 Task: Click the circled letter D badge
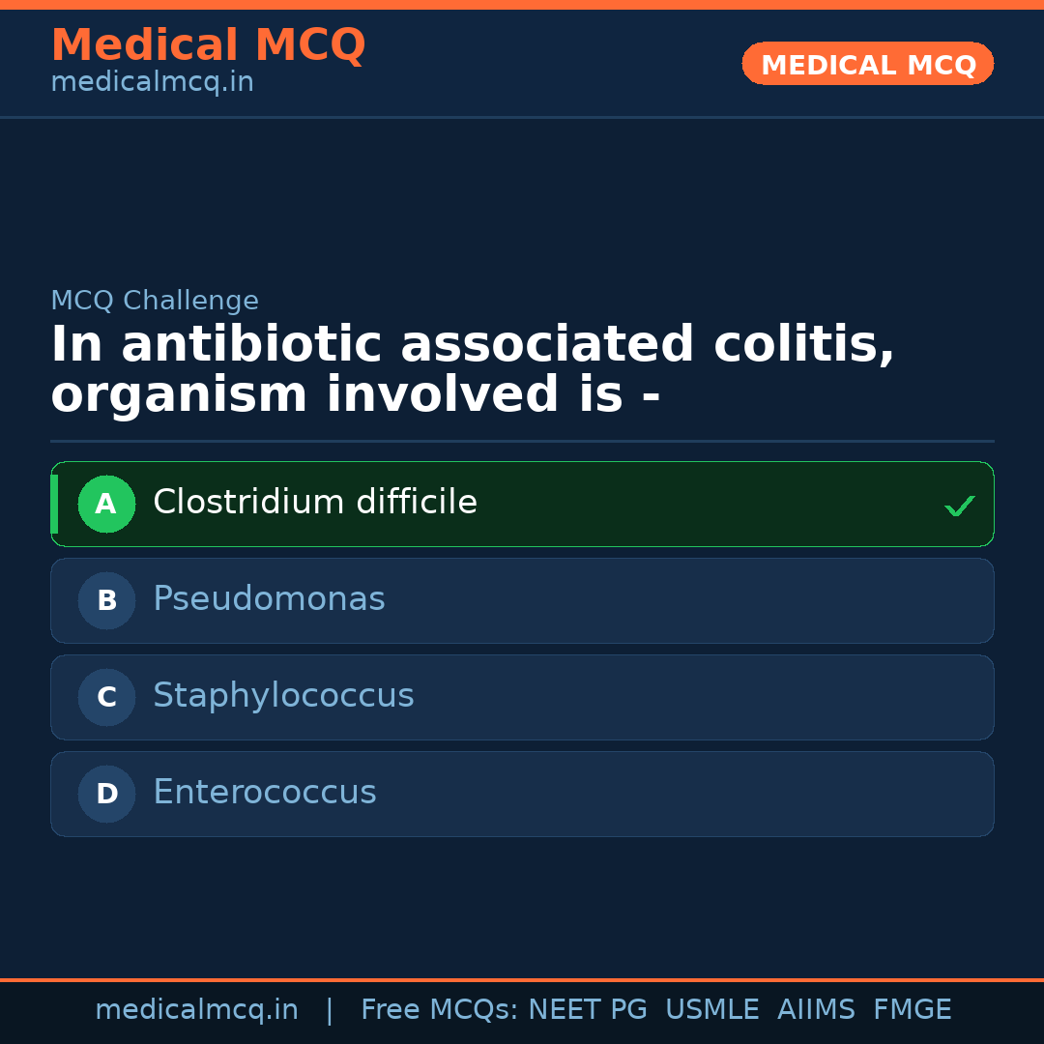coord(106,794)
